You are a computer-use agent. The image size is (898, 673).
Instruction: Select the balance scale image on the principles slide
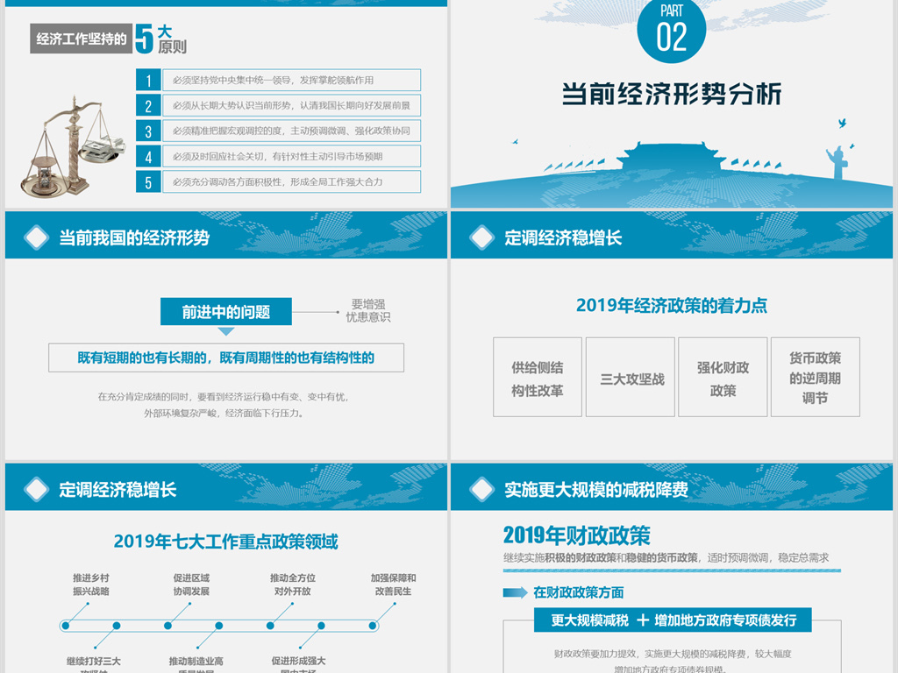75,145
